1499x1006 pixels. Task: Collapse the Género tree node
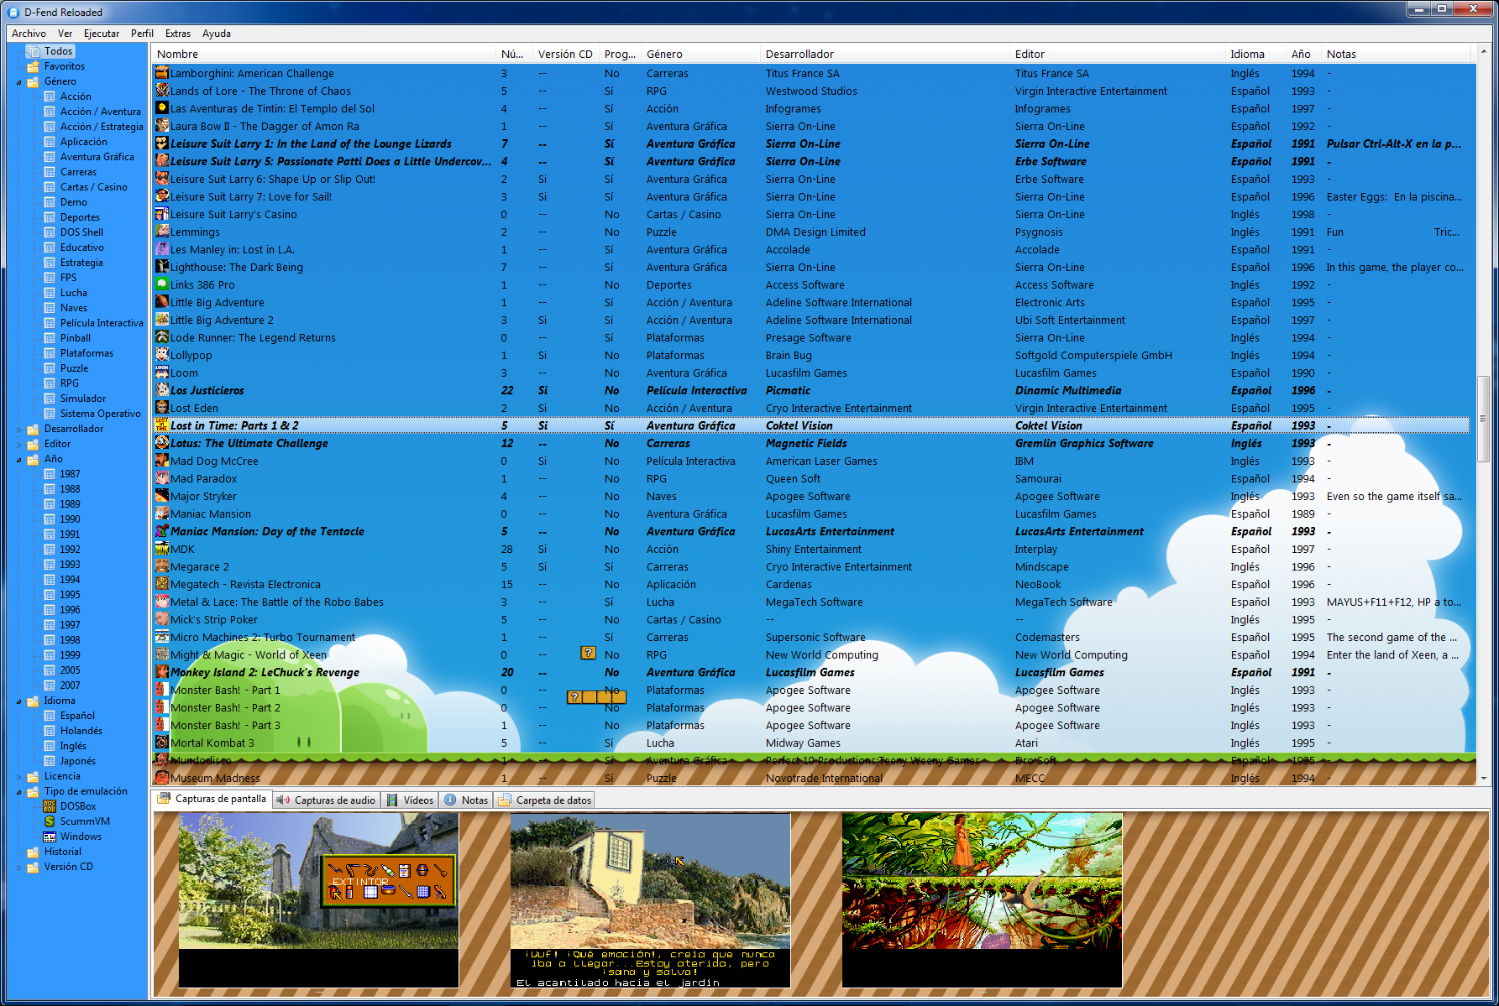(x=18, y=82)
